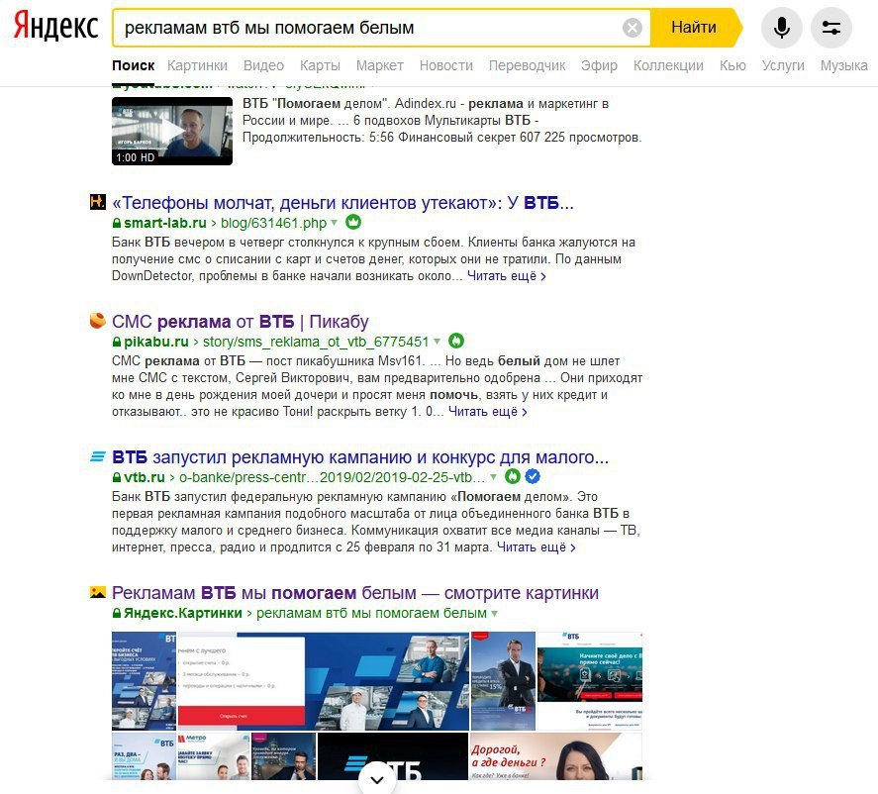Open the Услуги tab
Screen dimensions: 878x794
click(x=783, y=65)
